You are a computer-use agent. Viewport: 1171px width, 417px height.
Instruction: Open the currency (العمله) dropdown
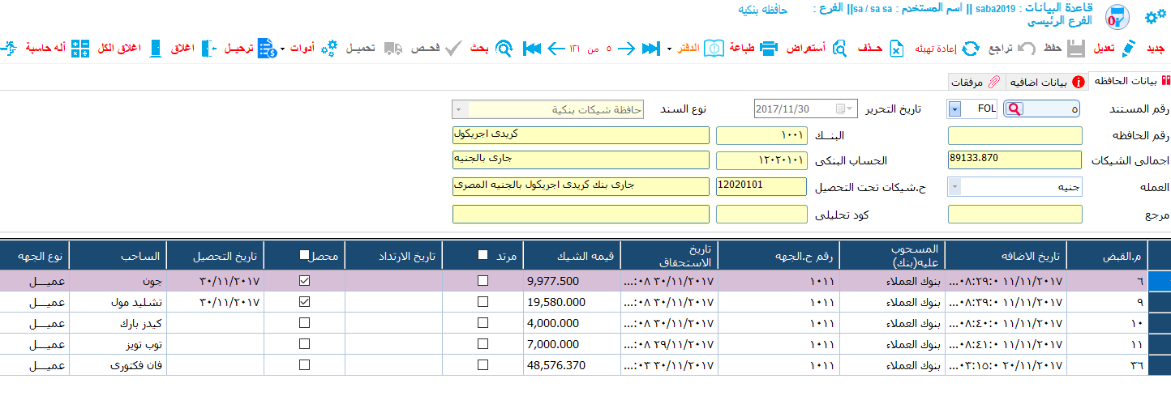[x=954, y=187]
